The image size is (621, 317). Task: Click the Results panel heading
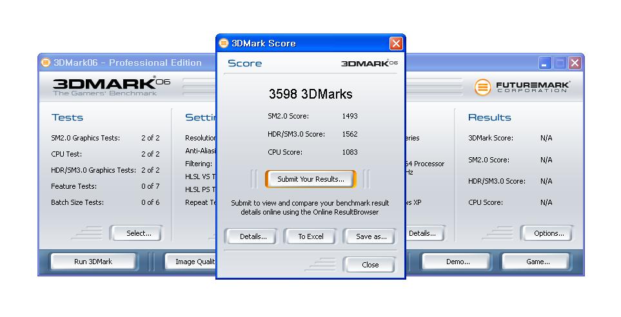coord(489,117)
